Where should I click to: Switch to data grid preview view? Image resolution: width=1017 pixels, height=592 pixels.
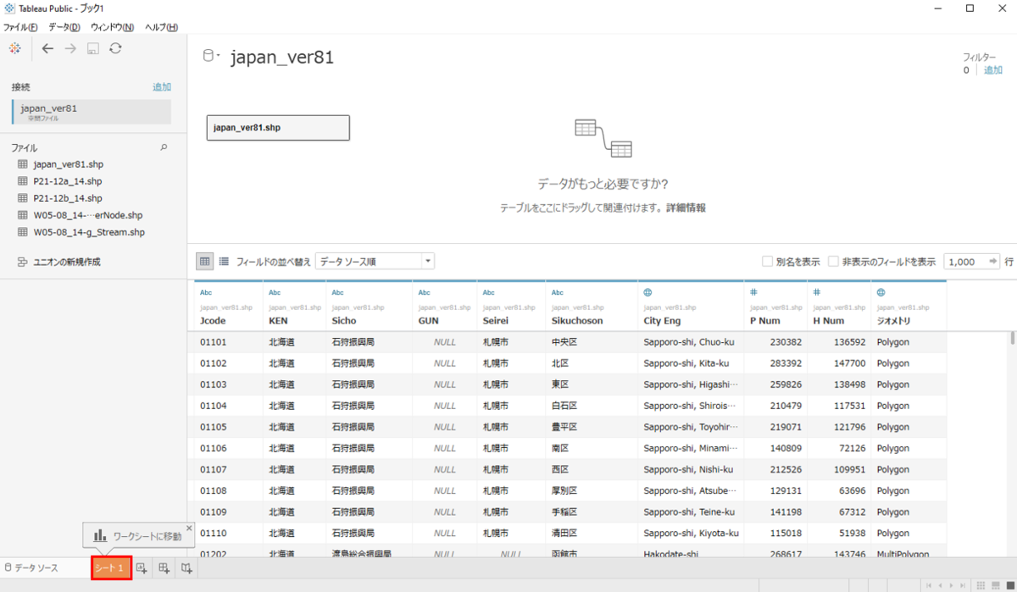pos(205,262)
